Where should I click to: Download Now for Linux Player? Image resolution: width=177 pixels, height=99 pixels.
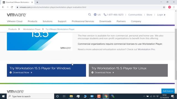pyautogui.click(x=103, y=73)
